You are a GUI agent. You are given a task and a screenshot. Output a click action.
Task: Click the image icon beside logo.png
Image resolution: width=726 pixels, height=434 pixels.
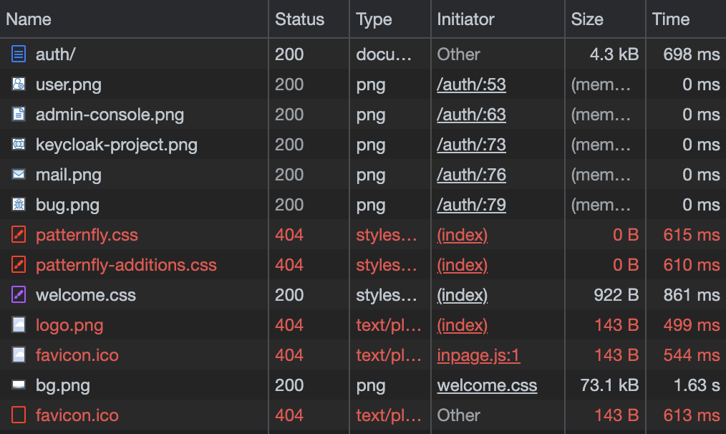click(19, 325)
